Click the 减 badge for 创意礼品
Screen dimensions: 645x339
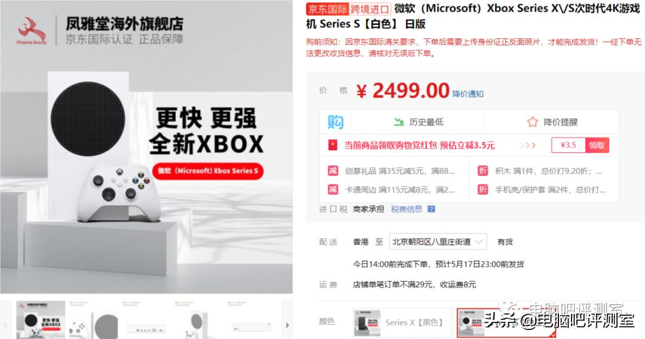click(333, 170)
